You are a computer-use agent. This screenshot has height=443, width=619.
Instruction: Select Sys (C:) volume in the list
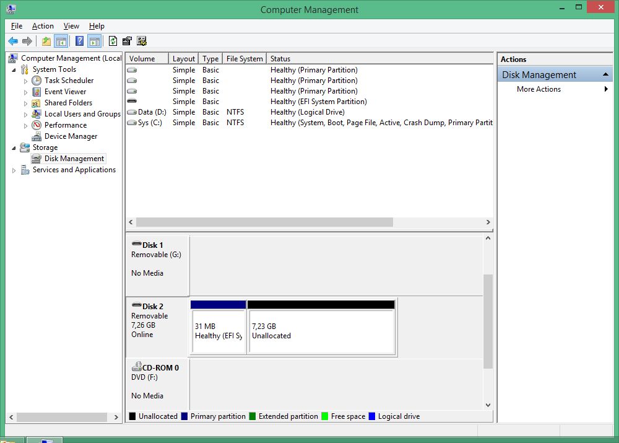pyautogui.click(x=149, y=123)
